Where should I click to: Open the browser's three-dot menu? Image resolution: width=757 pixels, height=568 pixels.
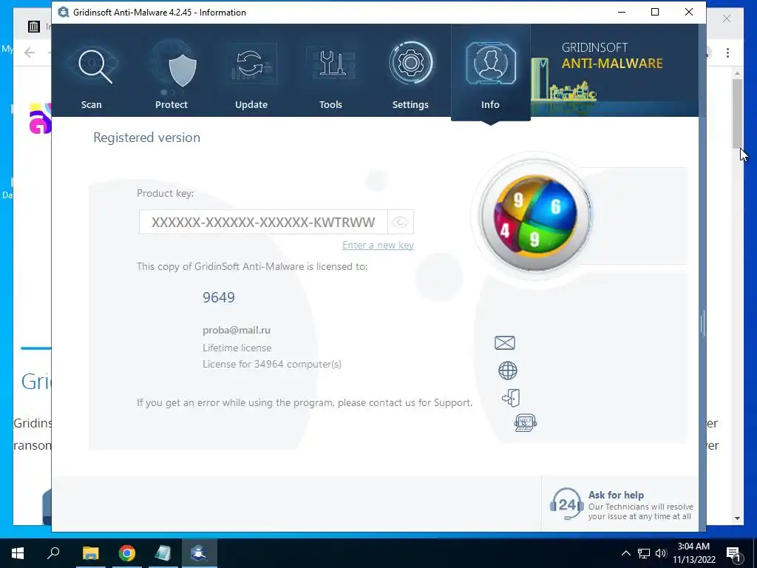click(727, 53)
